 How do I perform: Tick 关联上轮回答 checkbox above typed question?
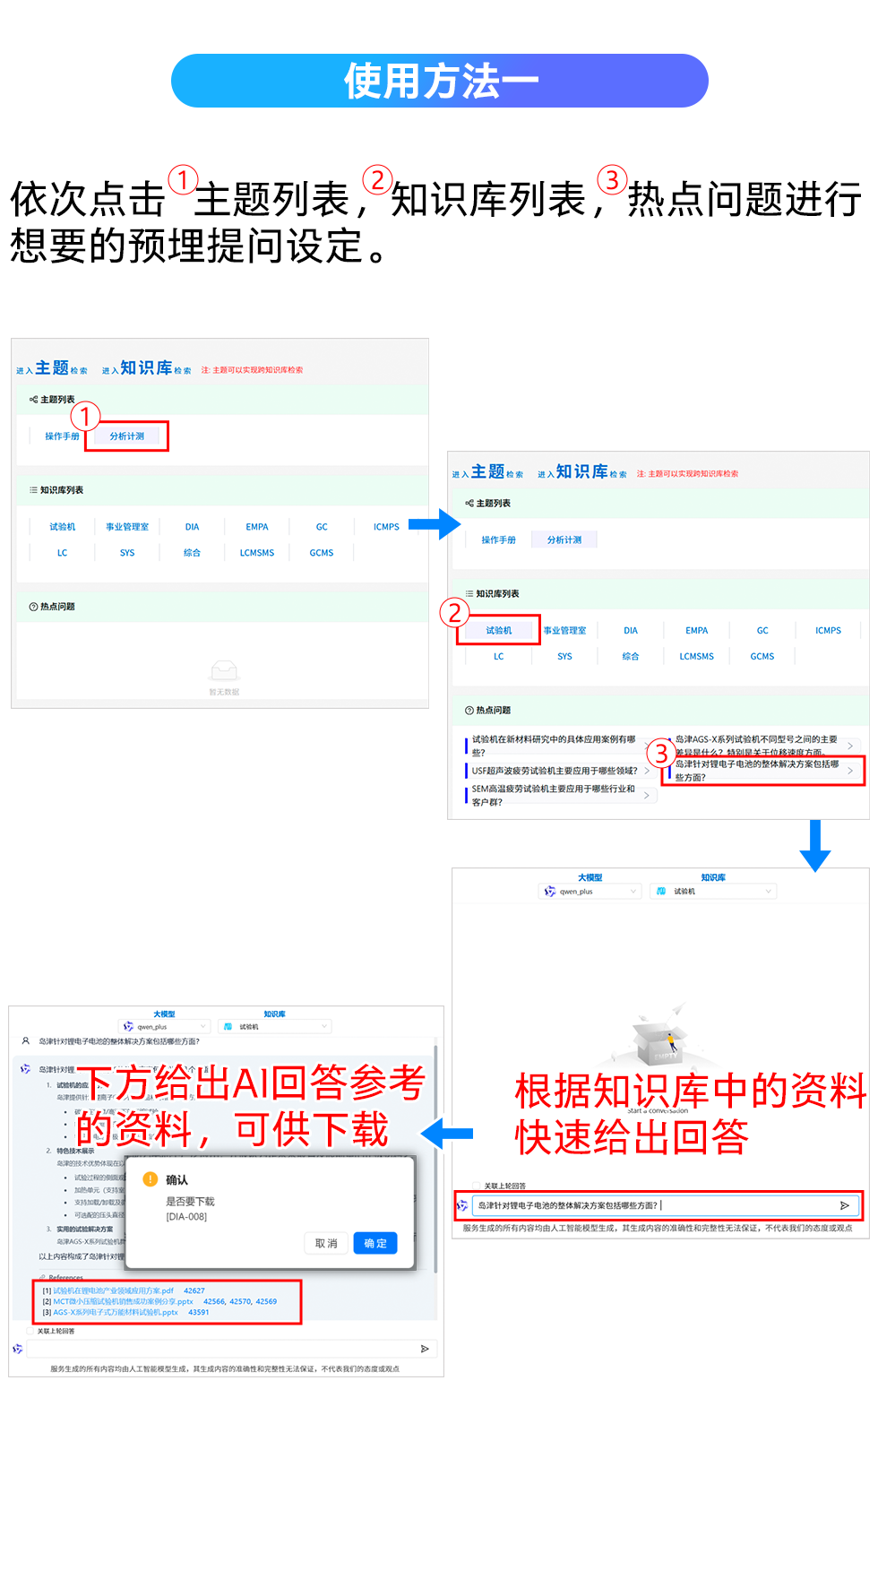pyautogui.click(x=478, y=1186)
